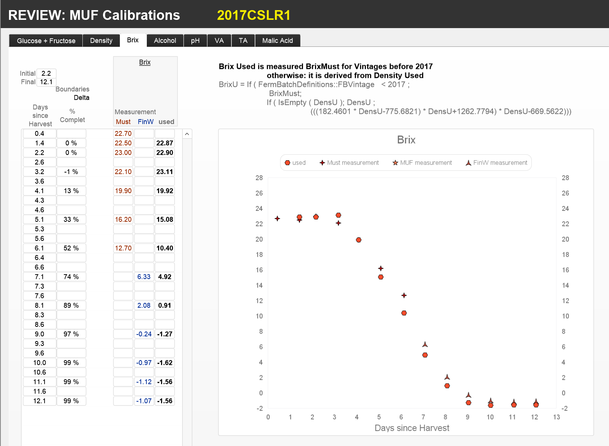Viewport: 609px width, 446px height.
Task: Select FinW value -1.07
Action: click(x=144, y=401)
